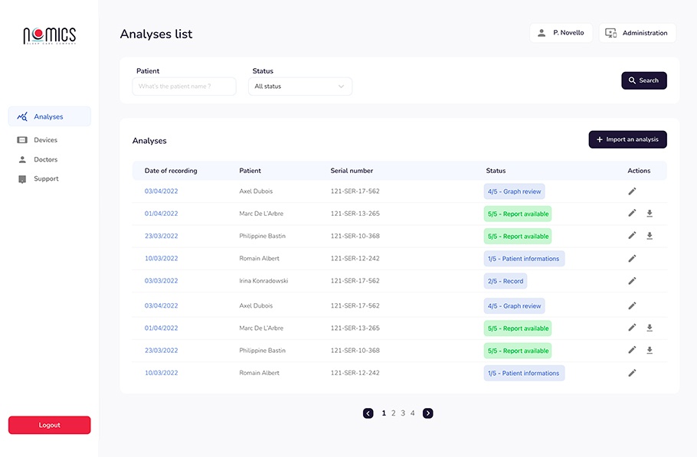This screenshot has width=697, height=457.
Task: Download report for the second Marc De L'Arbre row
Action: (x=650, y=328)
